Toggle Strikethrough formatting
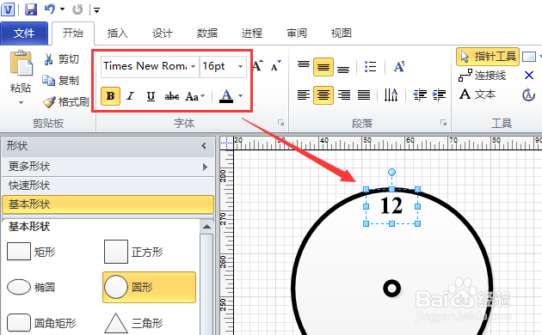 (x=172, y=95)
